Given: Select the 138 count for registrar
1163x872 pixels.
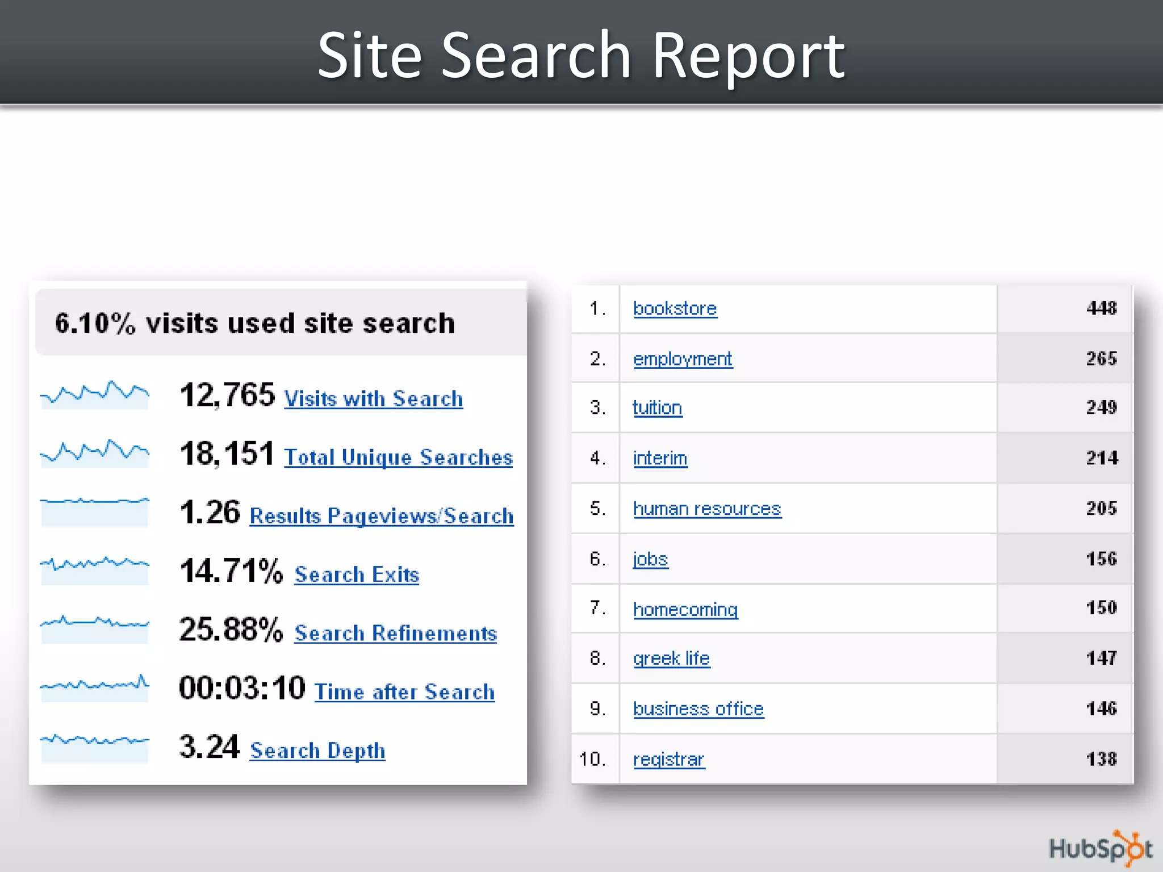Looking at the screenshot, I should click(1102, 760).
